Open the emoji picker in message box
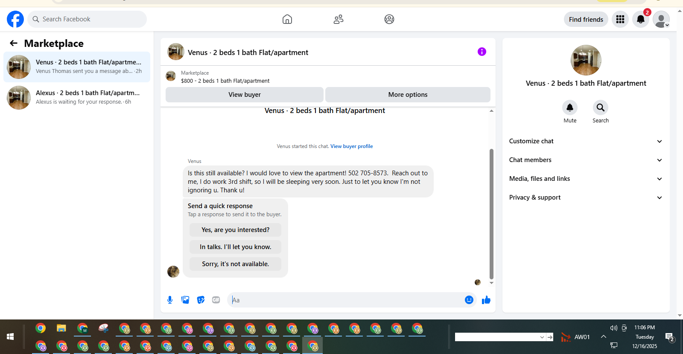Image resolution: width=683 pixels, height=354 pixels. coord(469,300)
